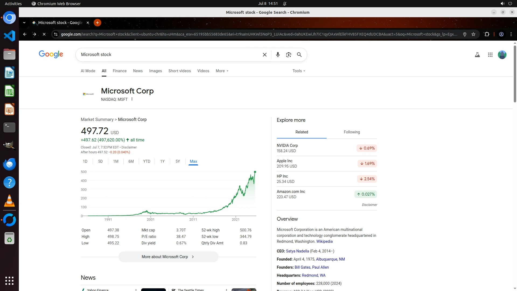This screenshot has width=517, height=291.
Task: Open the Tools dropdown
Action: click(x=299, y=71)
